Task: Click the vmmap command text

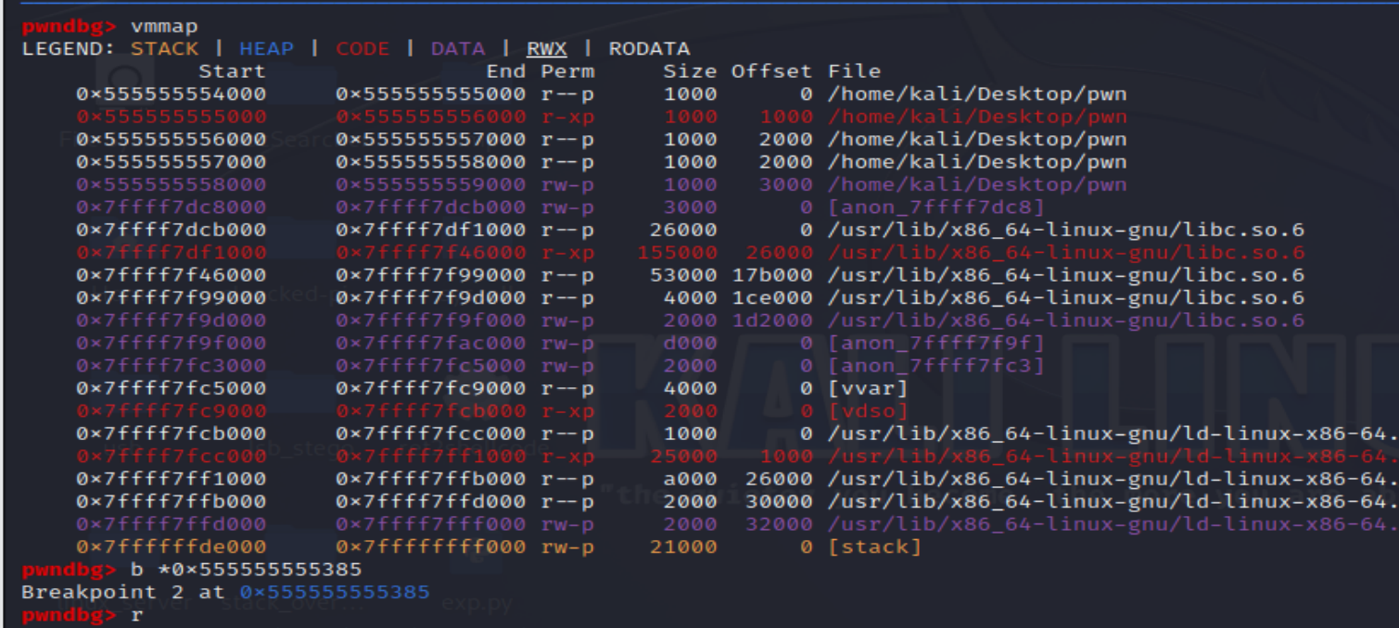Action: [x=164, y=26]
